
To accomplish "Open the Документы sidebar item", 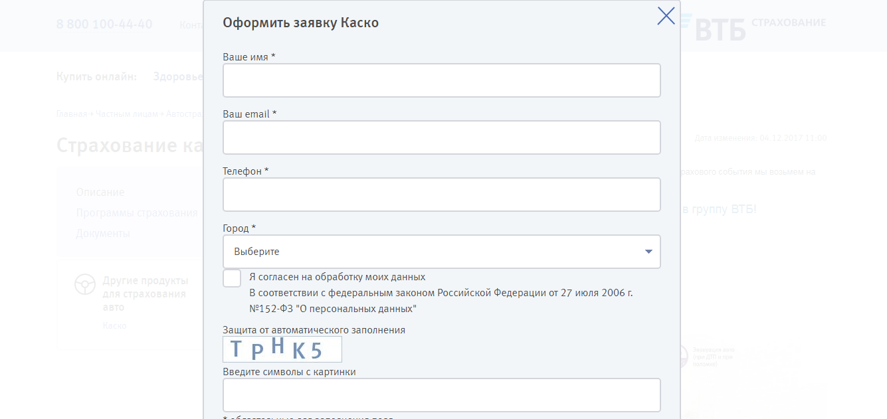I will click(103, 234).
